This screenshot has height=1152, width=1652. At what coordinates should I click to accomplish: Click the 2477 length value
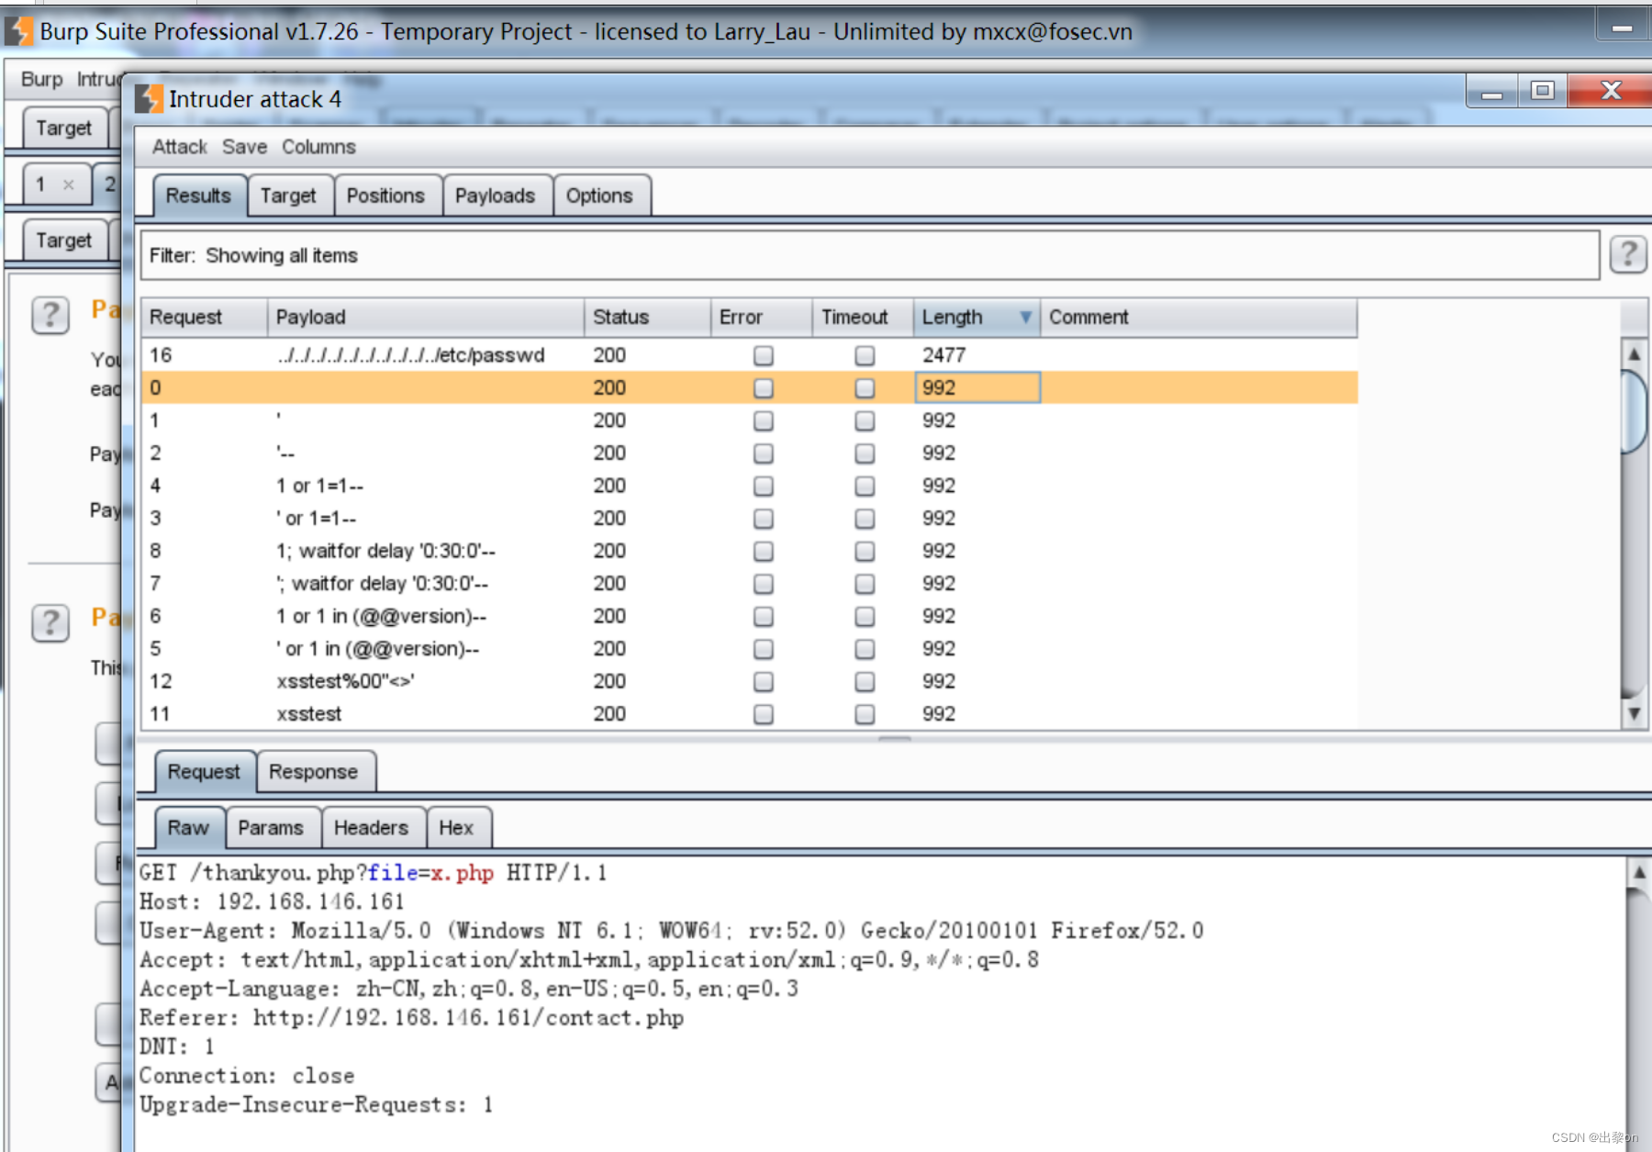(944, 355)
